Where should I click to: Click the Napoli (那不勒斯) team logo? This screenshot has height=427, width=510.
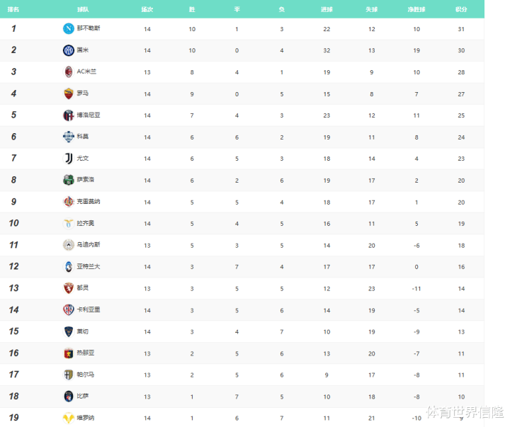(x=69, y=28)
